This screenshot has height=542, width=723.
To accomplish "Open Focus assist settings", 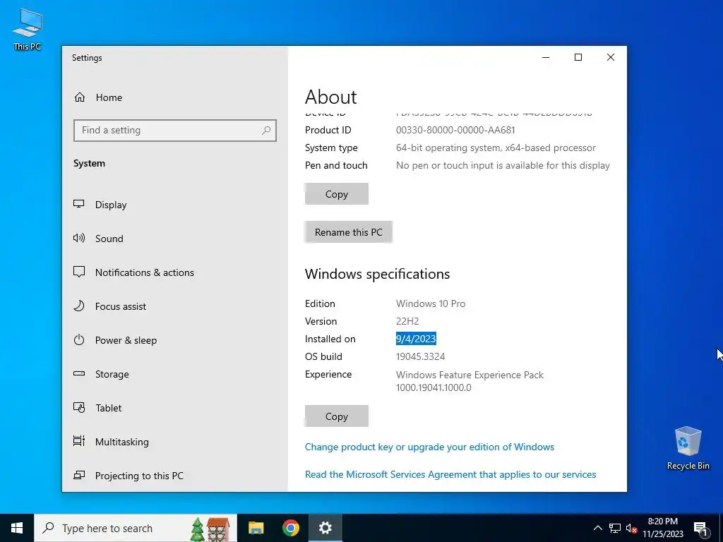I will click(x=120, y=306).
